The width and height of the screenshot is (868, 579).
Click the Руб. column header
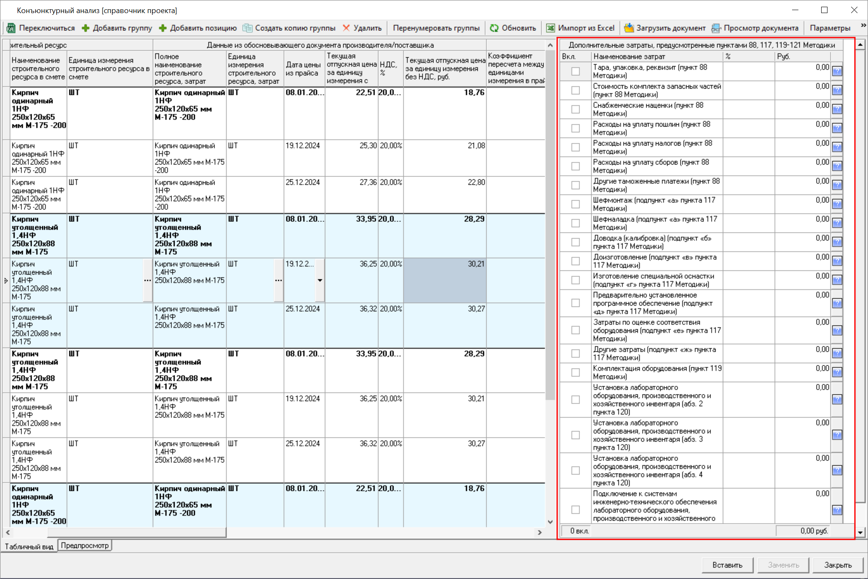[803, 57]
